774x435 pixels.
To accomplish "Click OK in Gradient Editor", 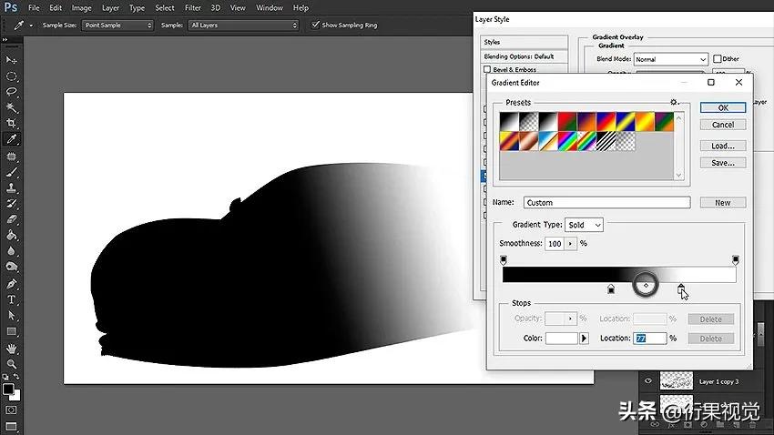I will pyautogui.click(x=722, y=107).
